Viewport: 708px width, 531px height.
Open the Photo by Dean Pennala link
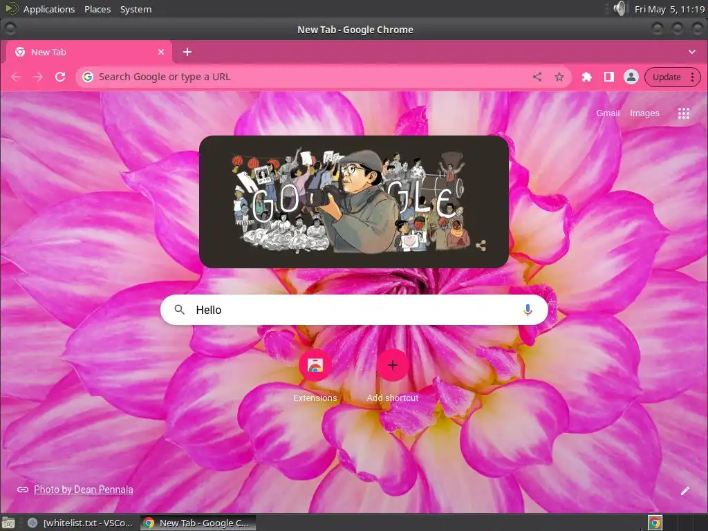[x=84, y=490]
